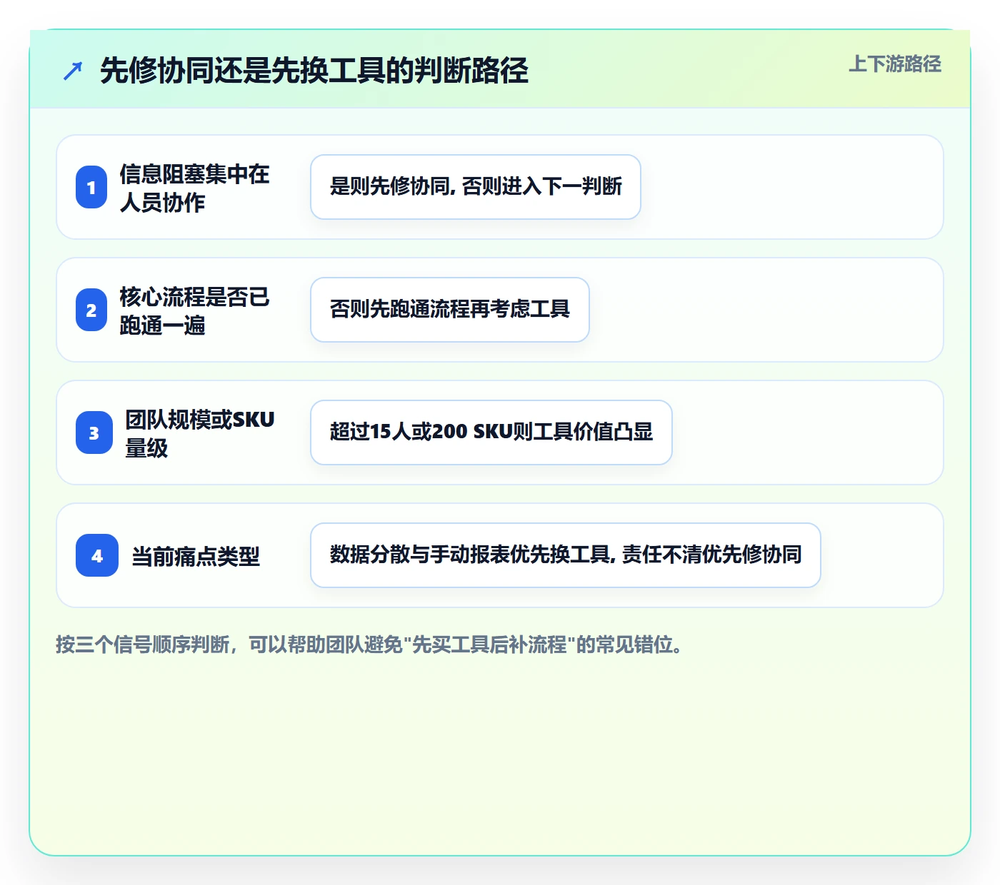This screenshot has height=885, width=1000.
Task: Click the 上下游路径 label in header
Action: (x=895, y=64)
